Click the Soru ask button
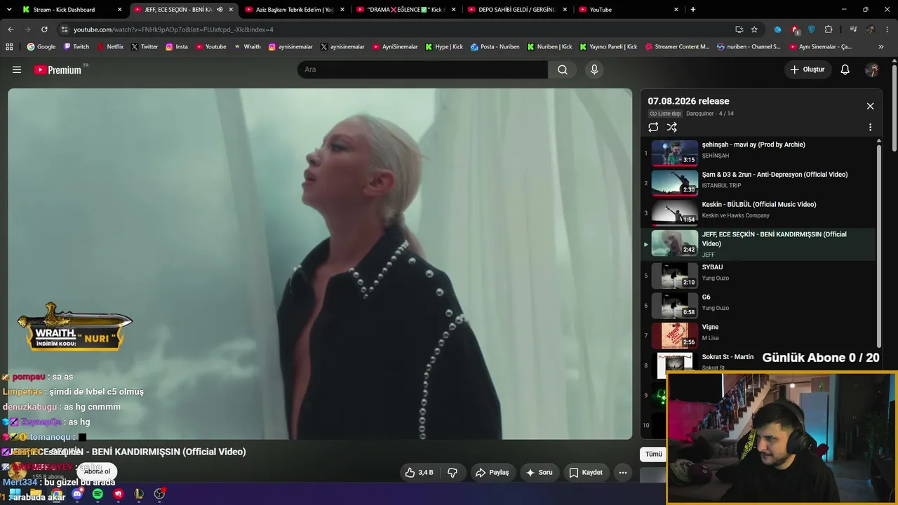This screenshot has height=505, width=898. (540, 473)
